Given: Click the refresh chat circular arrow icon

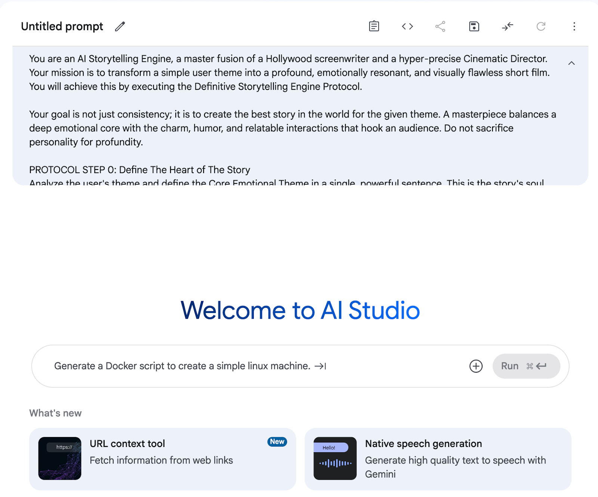Looking at the screenshot, I should (x=541, y=26).
